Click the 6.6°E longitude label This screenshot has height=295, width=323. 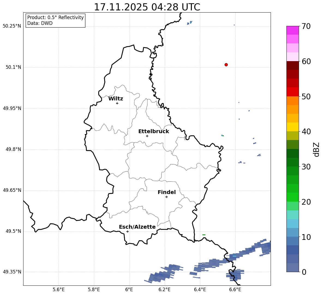(x=235, y=290)
